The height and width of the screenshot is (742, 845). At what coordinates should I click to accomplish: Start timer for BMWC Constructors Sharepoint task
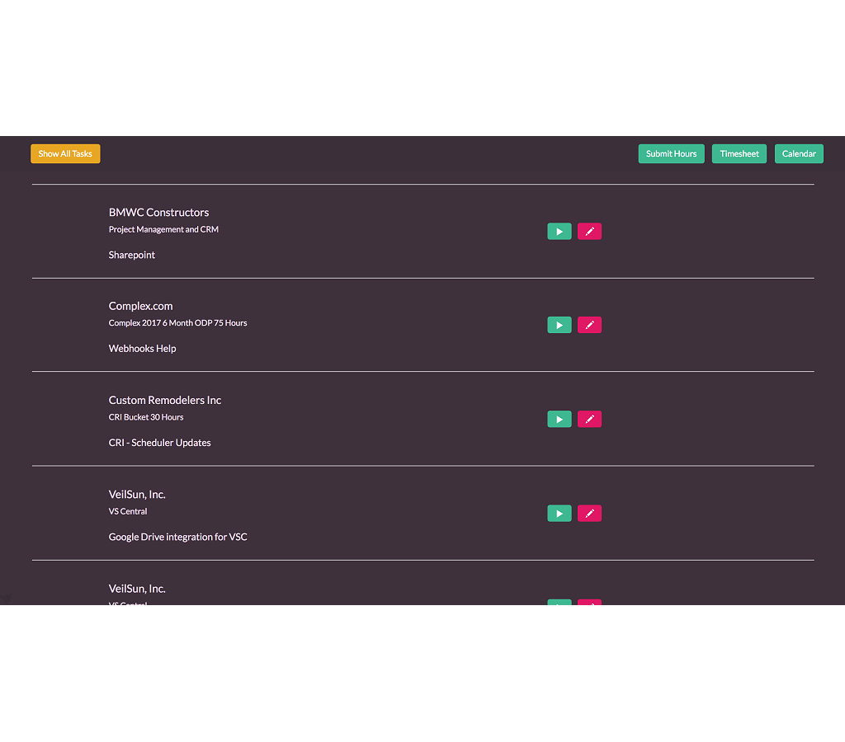tap(559, 232)
